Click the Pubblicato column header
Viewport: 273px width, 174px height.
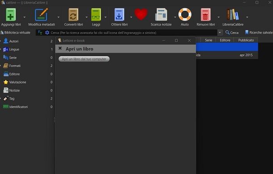pyautogui.click(x=246, y=40)
